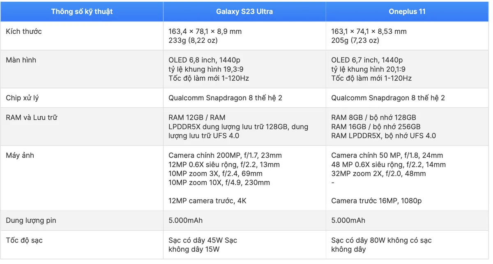Click 'Sạc có dây 45W Sạc' text

203,240
